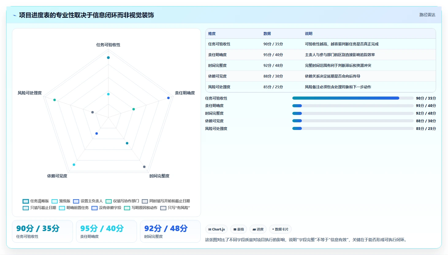
Task: Click the 时间完整度 radar axis label
Action: coord(159,176)
